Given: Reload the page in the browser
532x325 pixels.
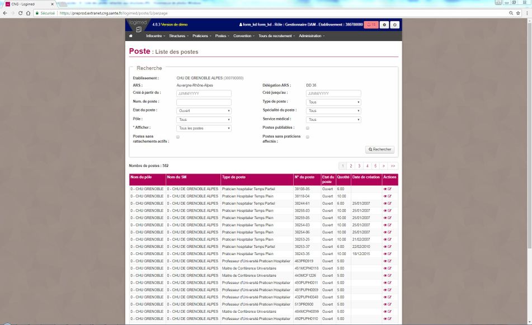Looking at the screenshot, I should [x=20, y=13].
